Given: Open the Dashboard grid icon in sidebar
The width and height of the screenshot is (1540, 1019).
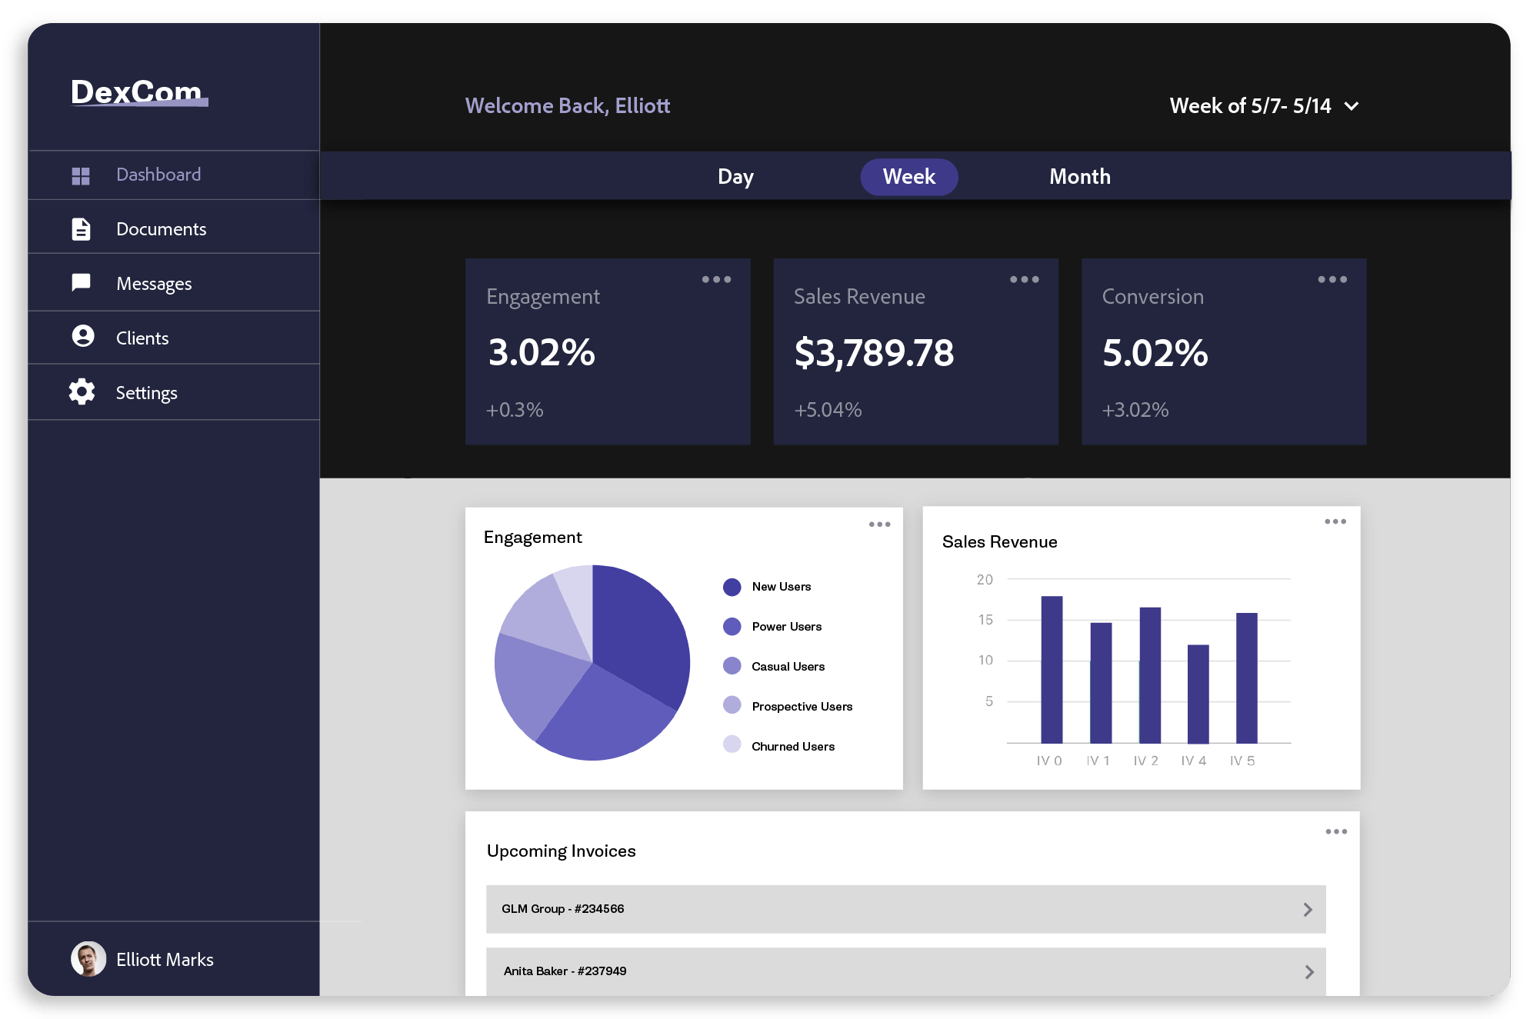Looking at the screenshot, I should click(x=81, y=175).
